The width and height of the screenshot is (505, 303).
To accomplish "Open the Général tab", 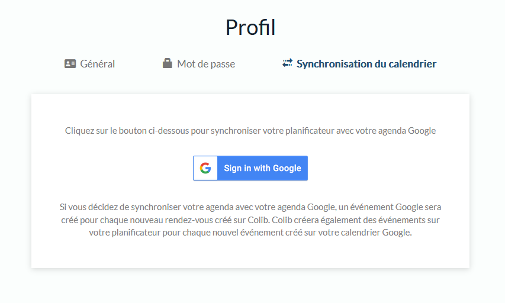I will pyautogui.click(x=97, y=64).
